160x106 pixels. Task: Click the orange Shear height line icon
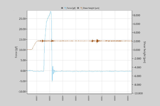(x=81, y=8)
